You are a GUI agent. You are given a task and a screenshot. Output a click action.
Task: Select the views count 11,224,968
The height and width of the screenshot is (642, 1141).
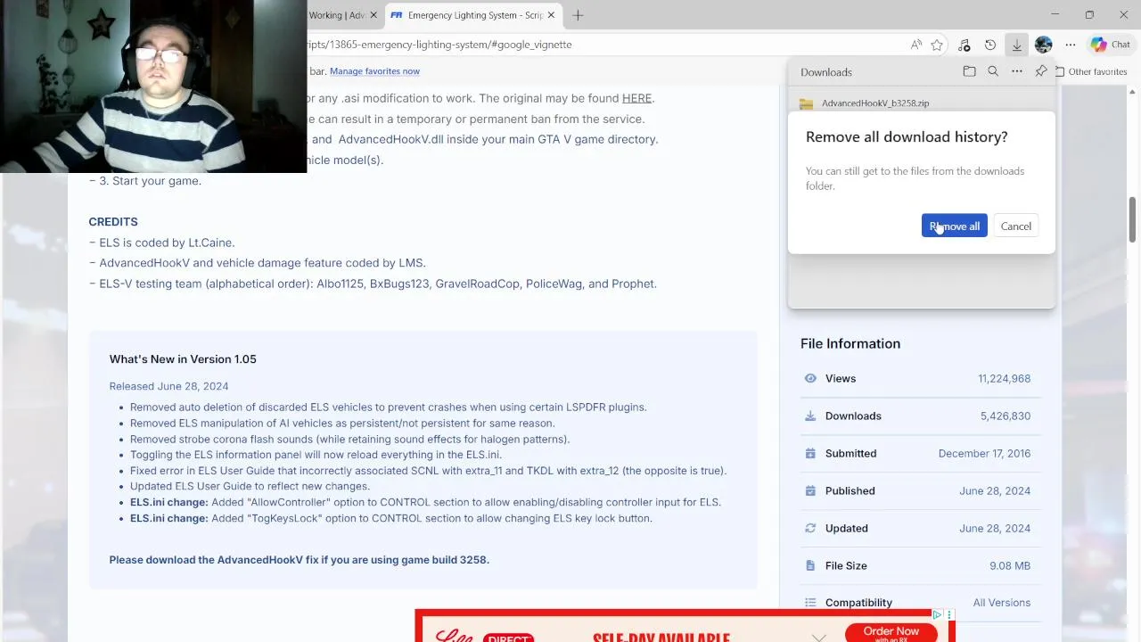point(1004,378)
